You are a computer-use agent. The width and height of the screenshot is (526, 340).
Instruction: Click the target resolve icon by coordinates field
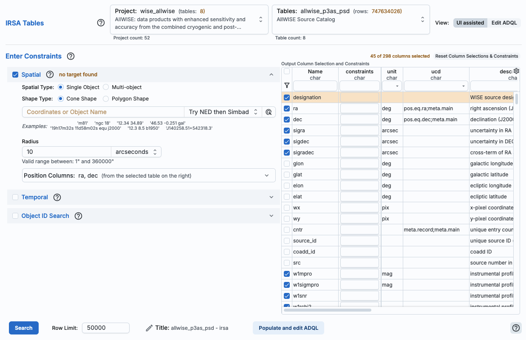269,112
